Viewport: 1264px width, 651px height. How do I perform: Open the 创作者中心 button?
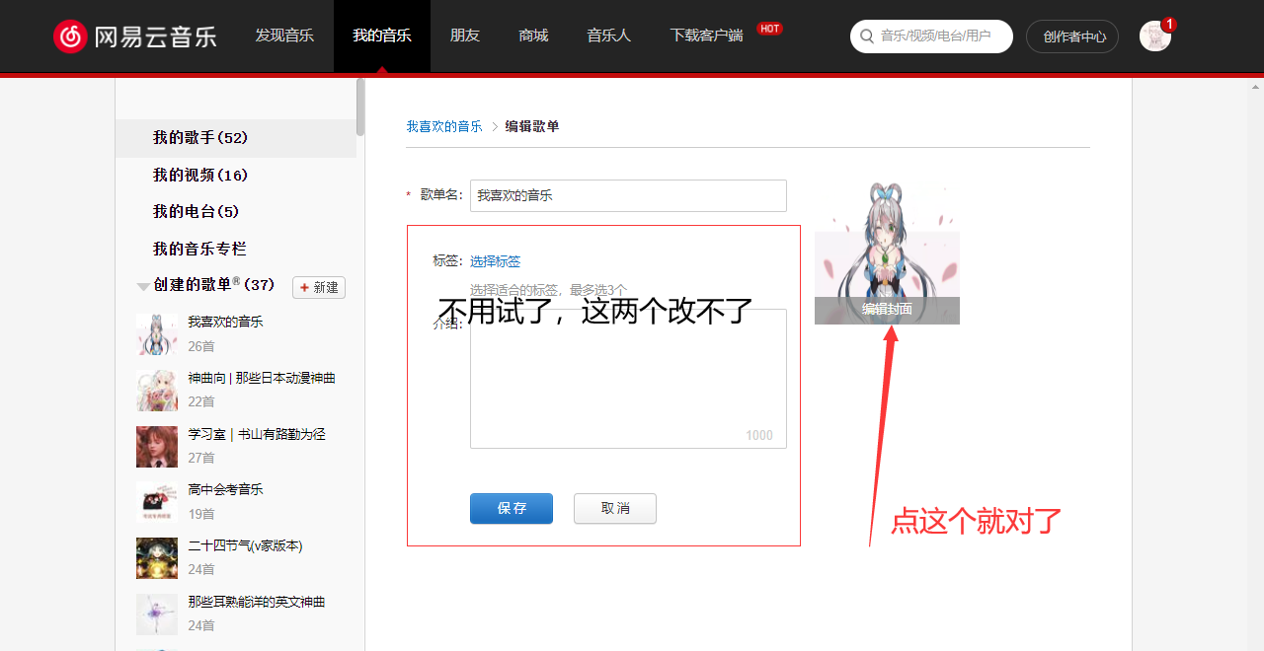tap(1072, 36)
